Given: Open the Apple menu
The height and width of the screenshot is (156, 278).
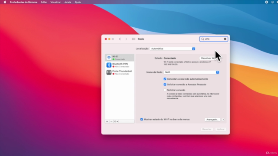Looking at the screenshot, I should click(5, 2).
